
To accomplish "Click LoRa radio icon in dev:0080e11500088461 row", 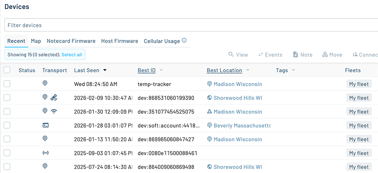I will pos(45,153).
